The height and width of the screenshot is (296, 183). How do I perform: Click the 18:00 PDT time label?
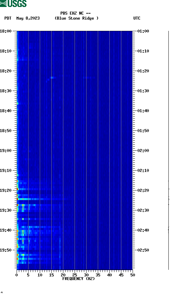click(6, 31)
